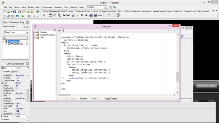Click the Trace Into debug icon
219x123 pixels.
(x=34, y=16)
